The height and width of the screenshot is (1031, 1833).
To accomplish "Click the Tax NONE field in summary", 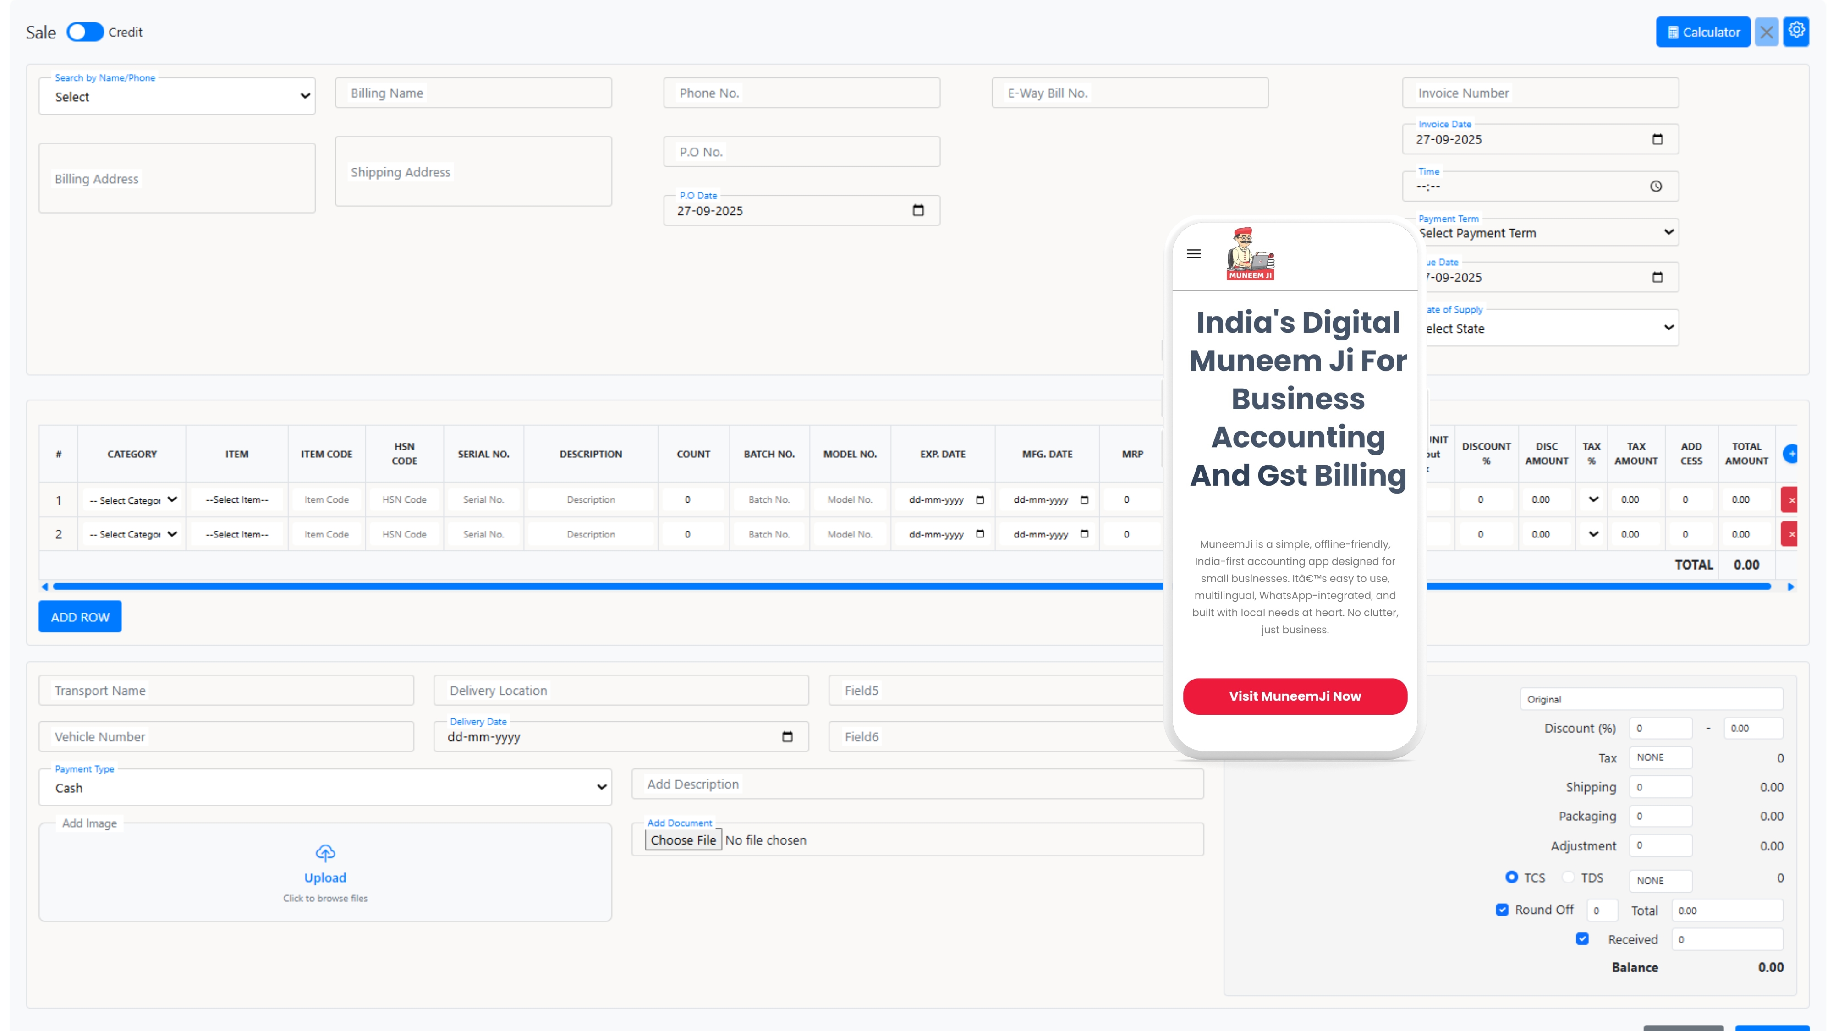I will [x=1661, y=757].
